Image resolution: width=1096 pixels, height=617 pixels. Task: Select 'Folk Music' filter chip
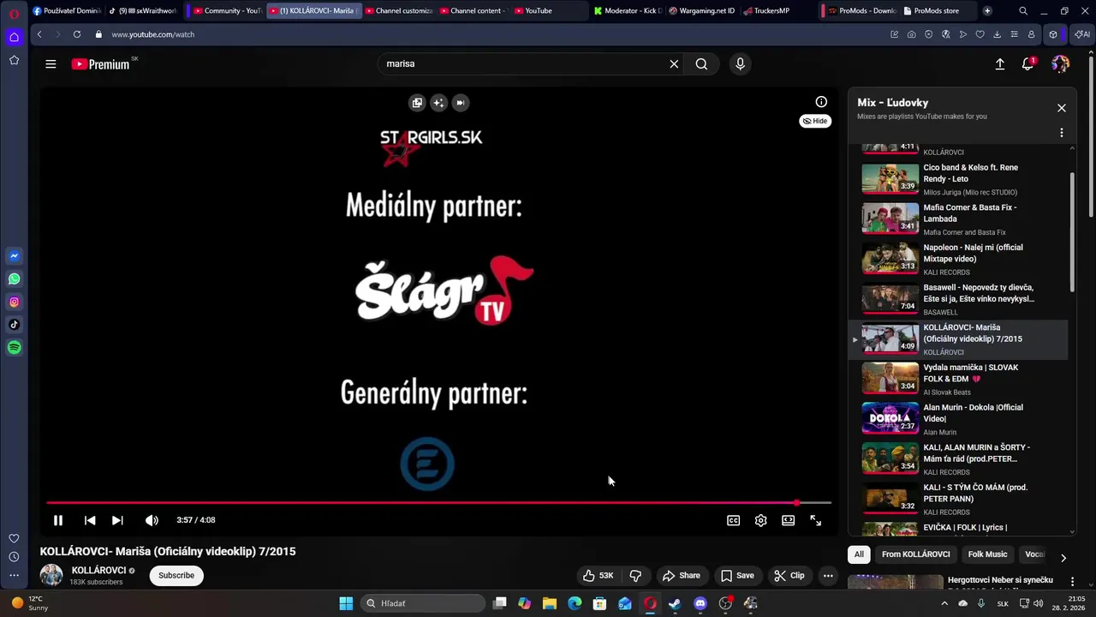tap(987, 554)
